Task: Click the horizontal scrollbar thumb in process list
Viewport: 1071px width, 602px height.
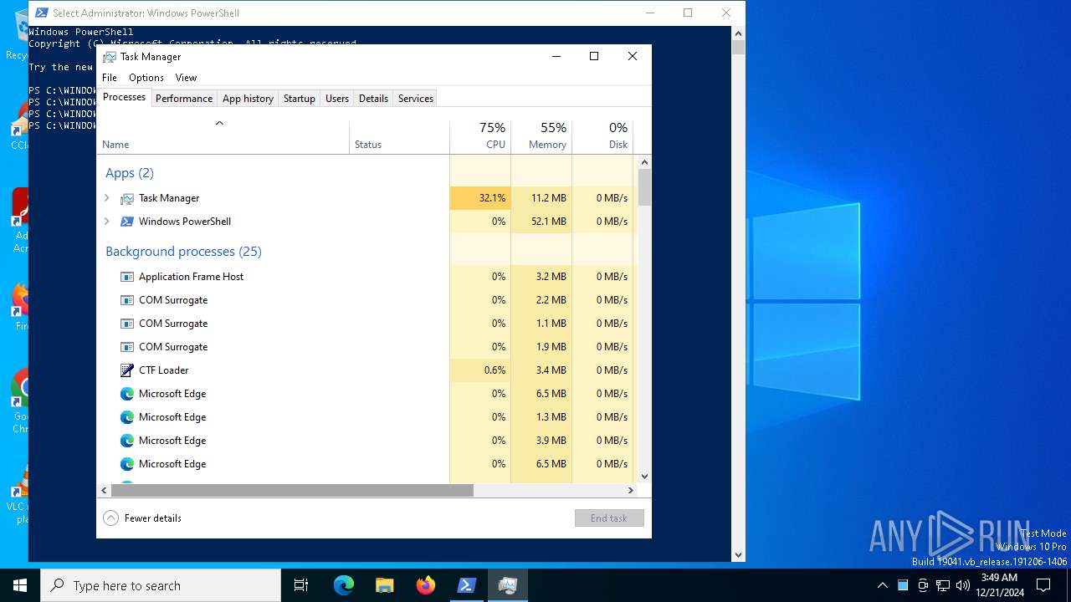Action: [292, 491]
